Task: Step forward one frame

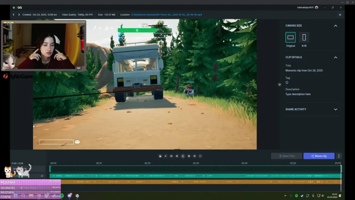Action: 189,156
